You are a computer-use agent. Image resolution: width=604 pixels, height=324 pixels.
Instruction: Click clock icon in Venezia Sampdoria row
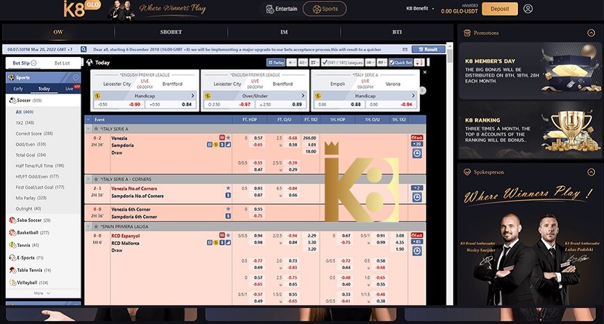pos(417,153)
